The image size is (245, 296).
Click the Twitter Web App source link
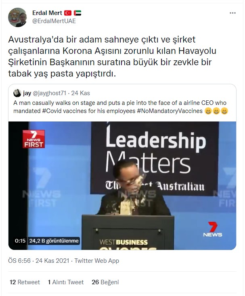point(97,261)
